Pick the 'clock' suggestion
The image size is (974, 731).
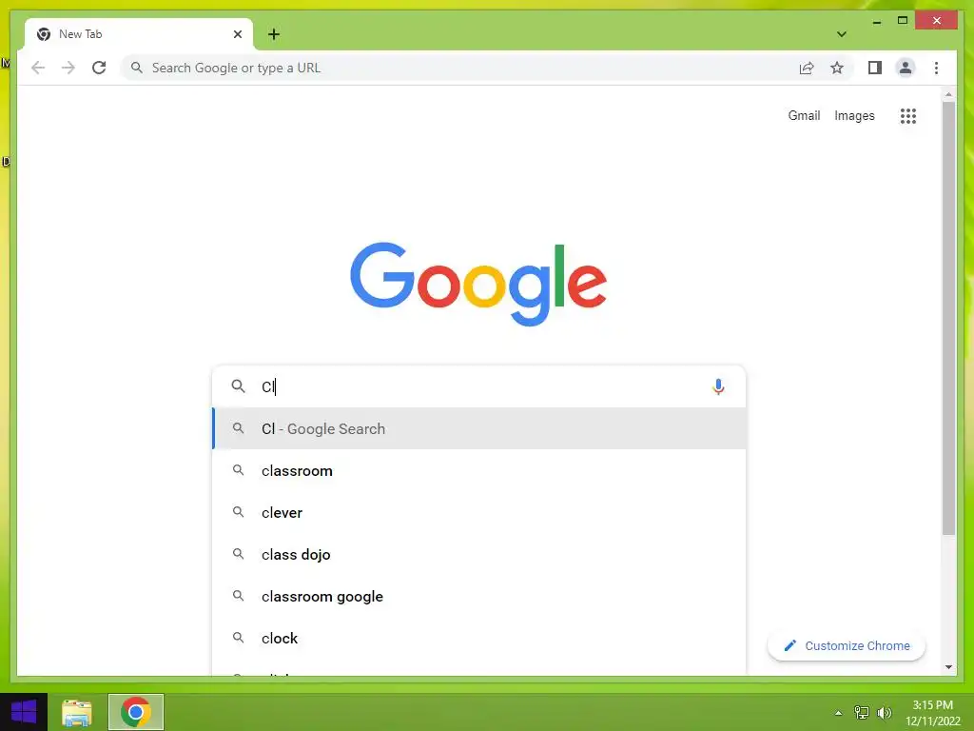point(478,639)
